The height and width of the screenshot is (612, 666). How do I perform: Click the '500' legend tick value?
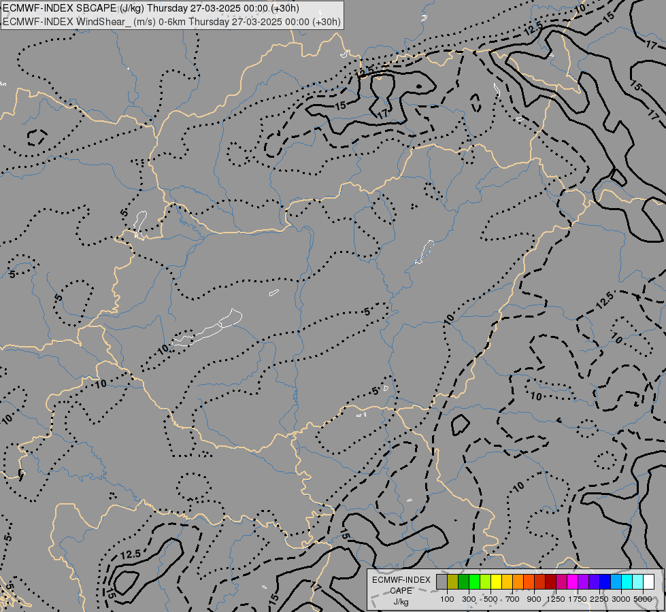(x=490, y=599)
